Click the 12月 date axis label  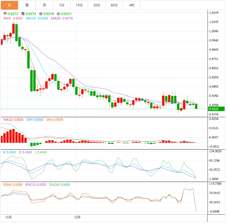pos(77,218)
